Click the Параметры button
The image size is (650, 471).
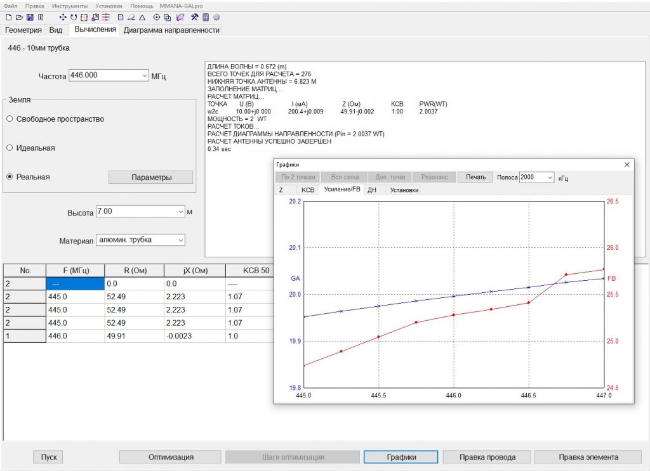pyautogui.click(x=151, y=177)
